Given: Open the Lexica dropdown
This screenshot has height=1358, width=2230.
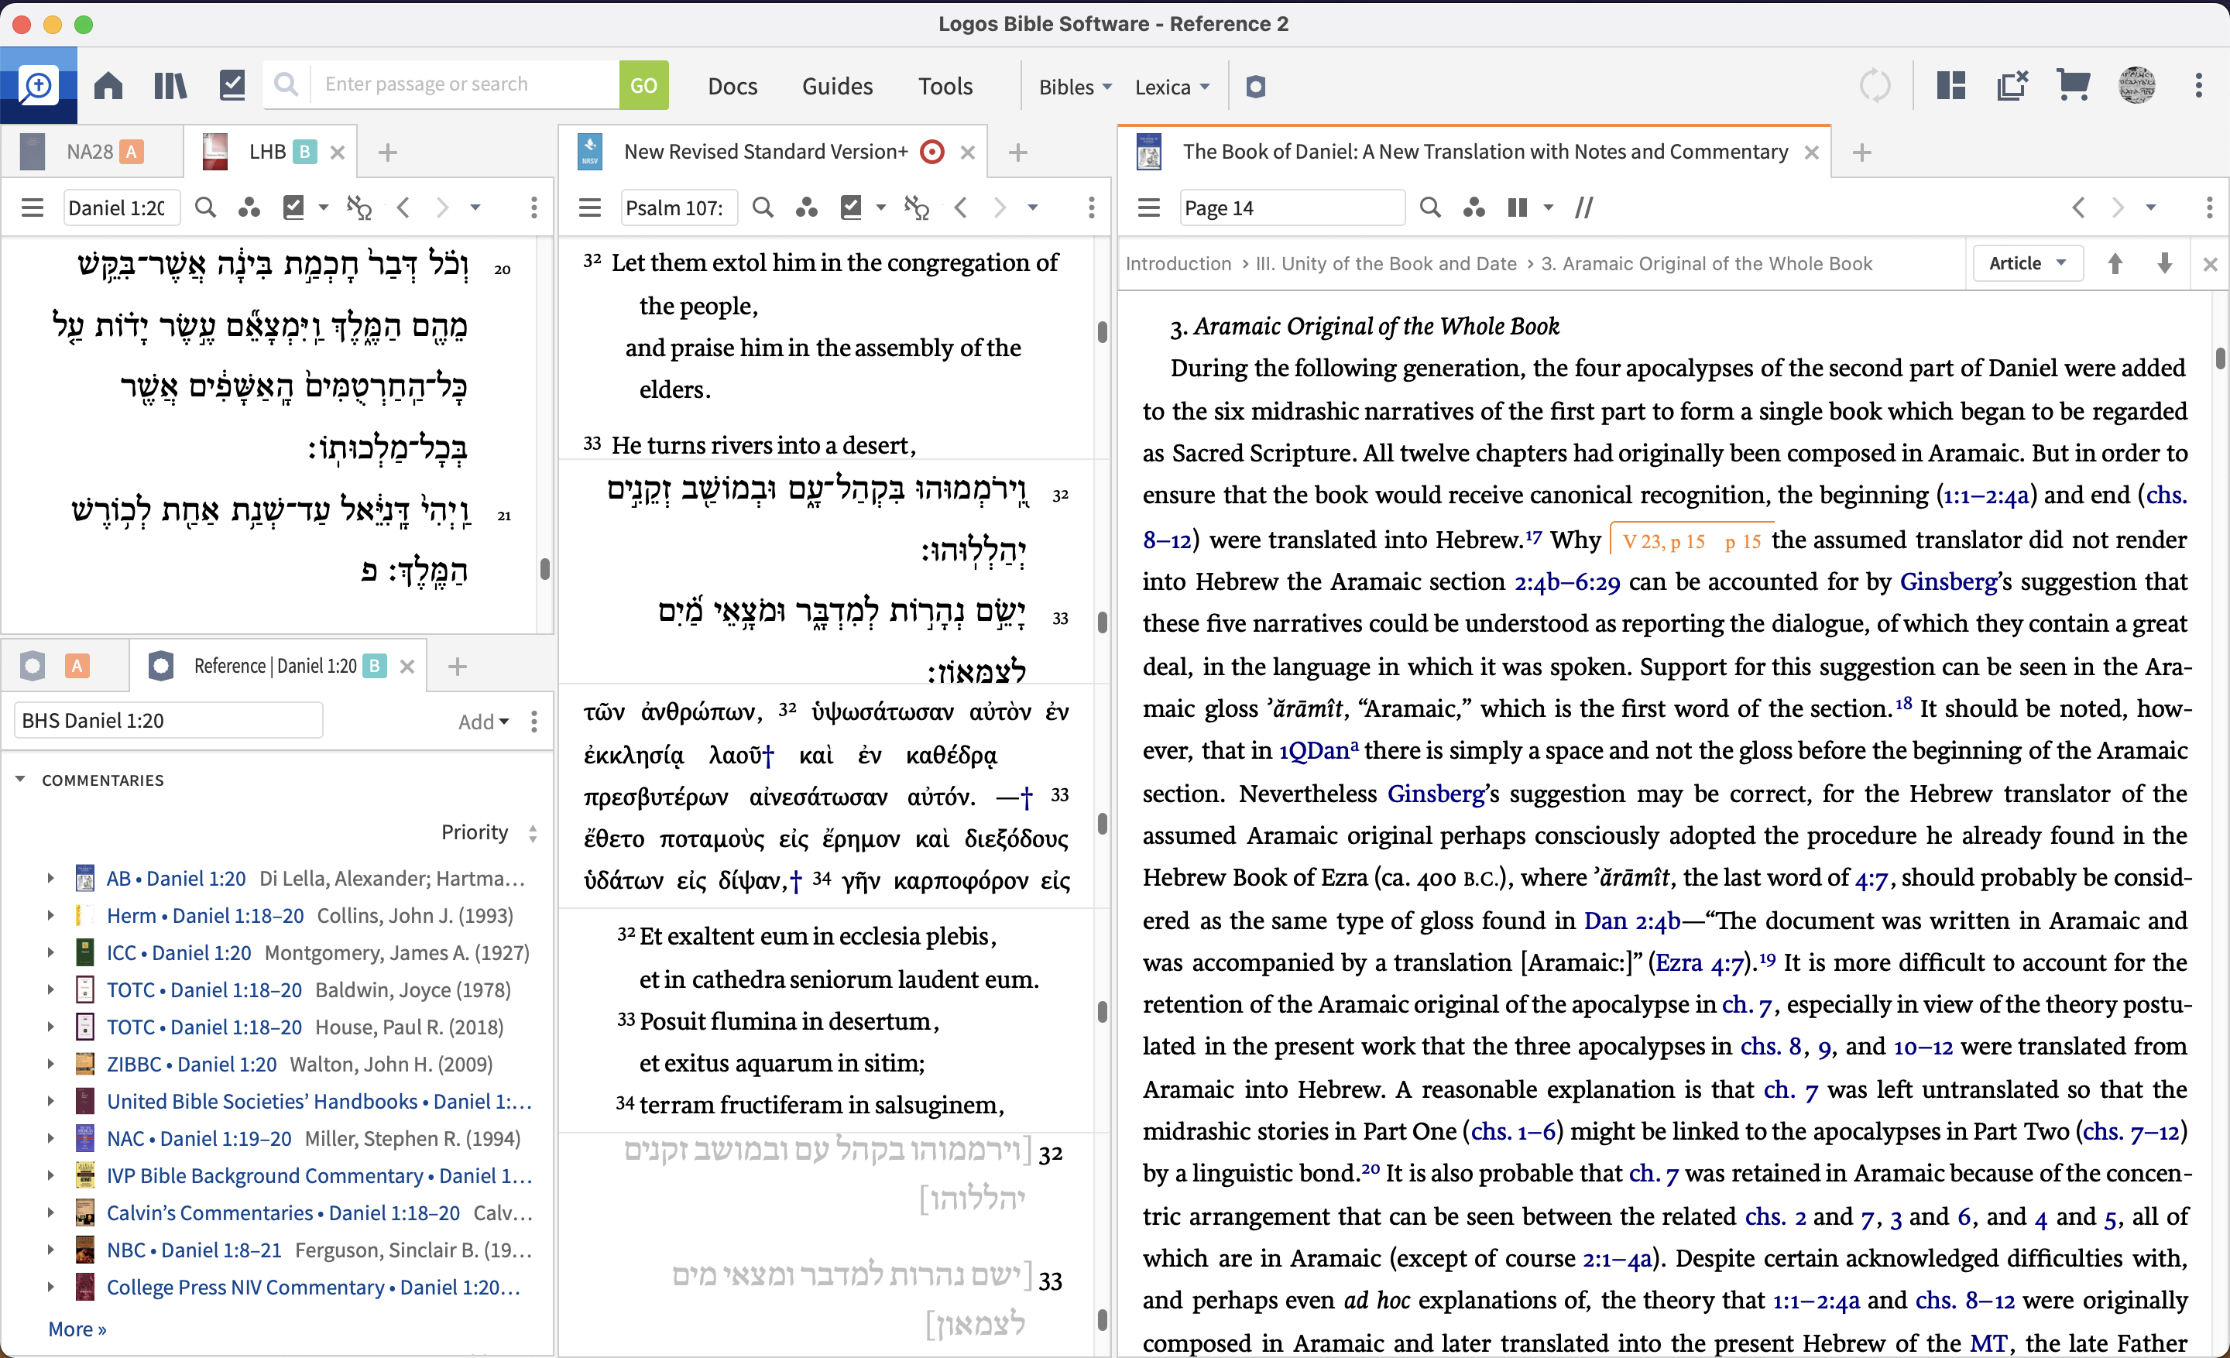Looking at the screenshot, I should (x=1172, y=87).
